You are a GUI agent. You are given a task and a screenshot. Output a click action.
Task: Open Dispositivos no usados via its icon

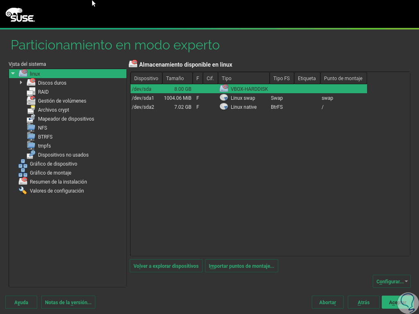click(x=31, y=155)
